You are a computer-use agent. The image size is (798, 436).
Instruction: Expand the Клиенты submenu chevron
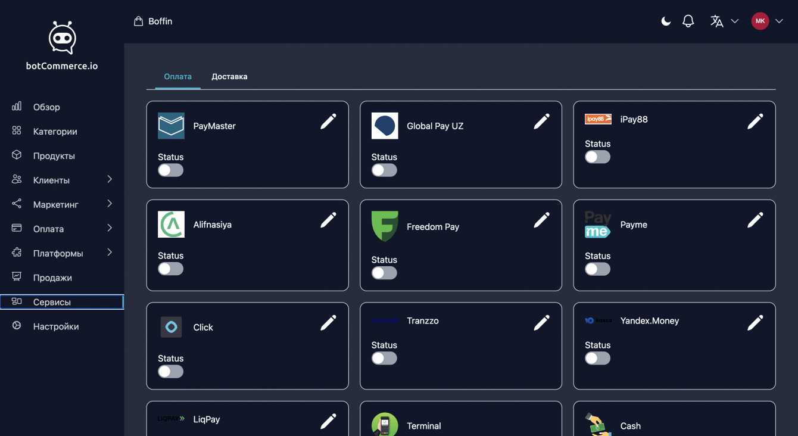(110, 179)
